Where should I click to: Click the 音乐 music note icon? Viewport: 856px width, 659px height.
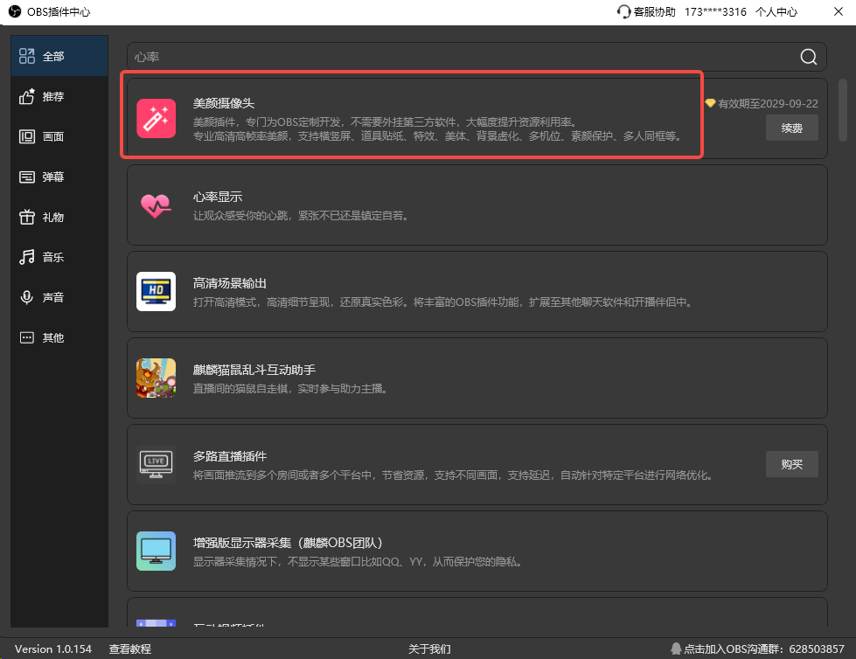pyautogui.click(x=27, y=257)
